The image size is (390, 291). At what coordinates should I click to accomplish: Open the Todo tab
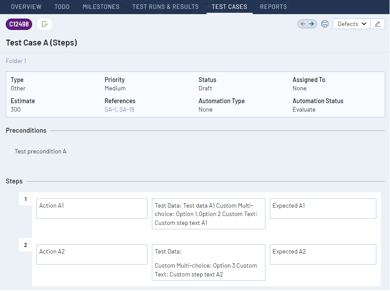point(62,7)
